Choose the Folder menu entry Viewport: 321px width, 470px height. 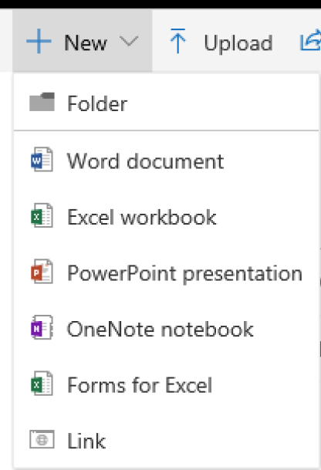(x=167, y=102)
